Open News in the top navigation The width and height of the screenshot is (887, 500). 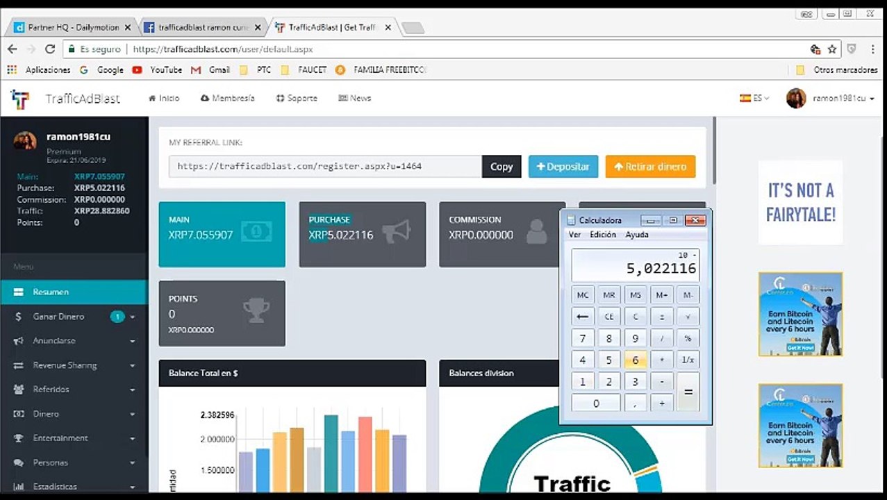point(354,99)
